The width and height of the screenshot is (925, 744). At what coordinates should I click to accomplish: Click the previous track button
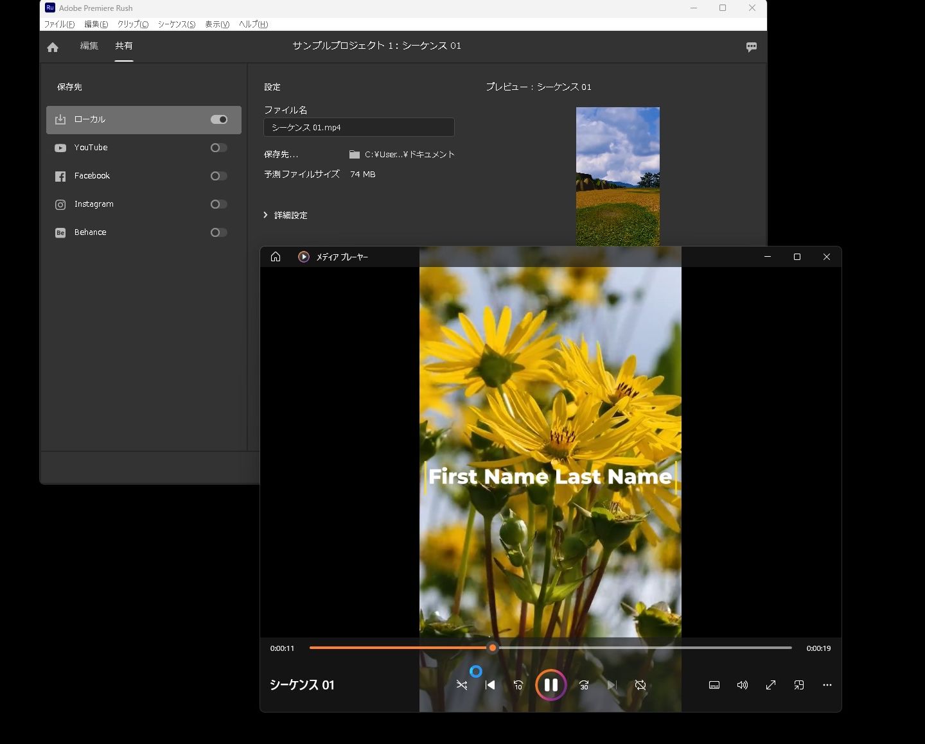click(x=490, y=685)
